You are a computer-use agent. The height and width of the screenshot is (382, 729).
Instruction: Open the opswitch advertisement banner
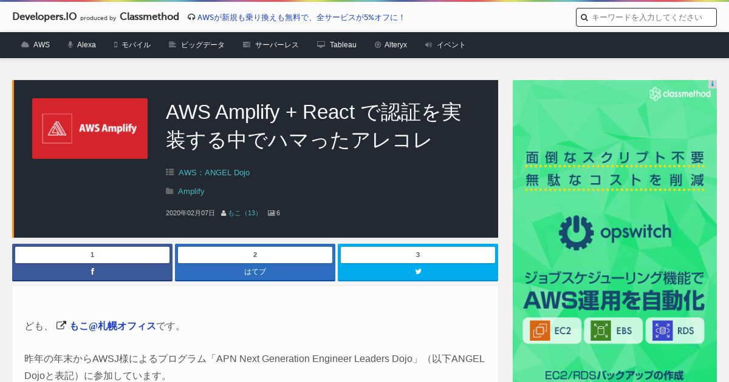tap(615, 231)
